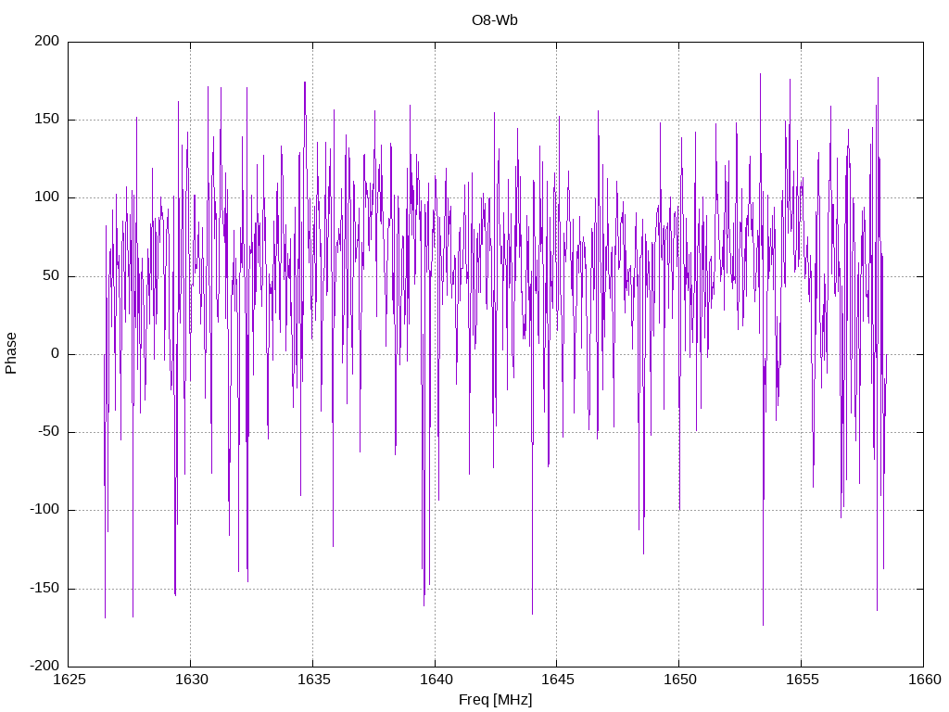This screenshot has height=712, width=949.
Task: Click y-axis tick label -150
Action: point(44,588)
